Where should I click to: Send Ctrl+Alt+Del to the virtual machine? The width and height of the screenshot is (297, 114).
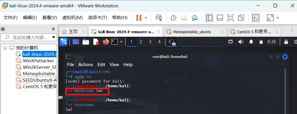pyautogui.click(x=159, y=18)
